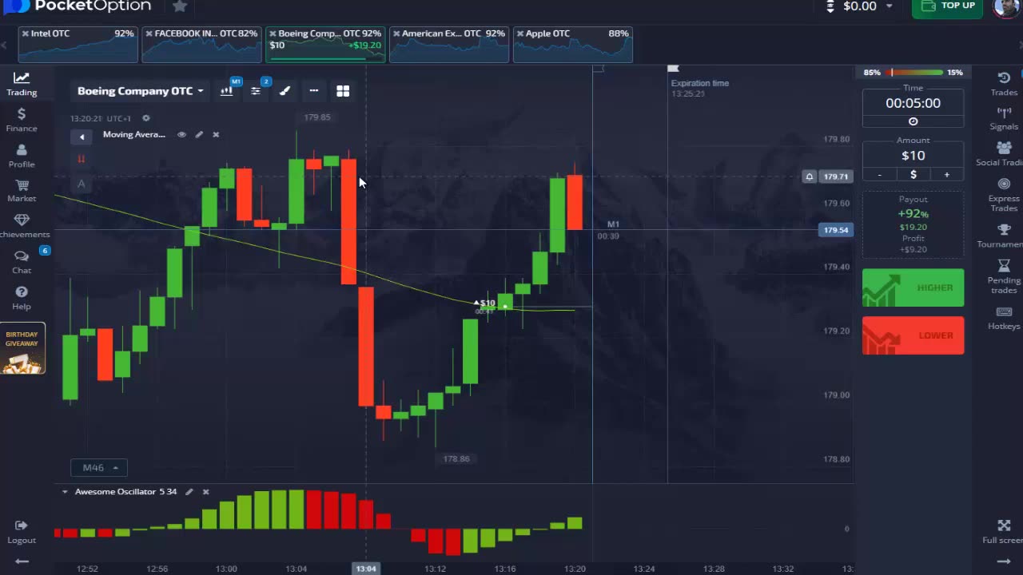The width and height of the screenshot is (1023, 575).
Task: Open the Chat panel
Action: 22,262
